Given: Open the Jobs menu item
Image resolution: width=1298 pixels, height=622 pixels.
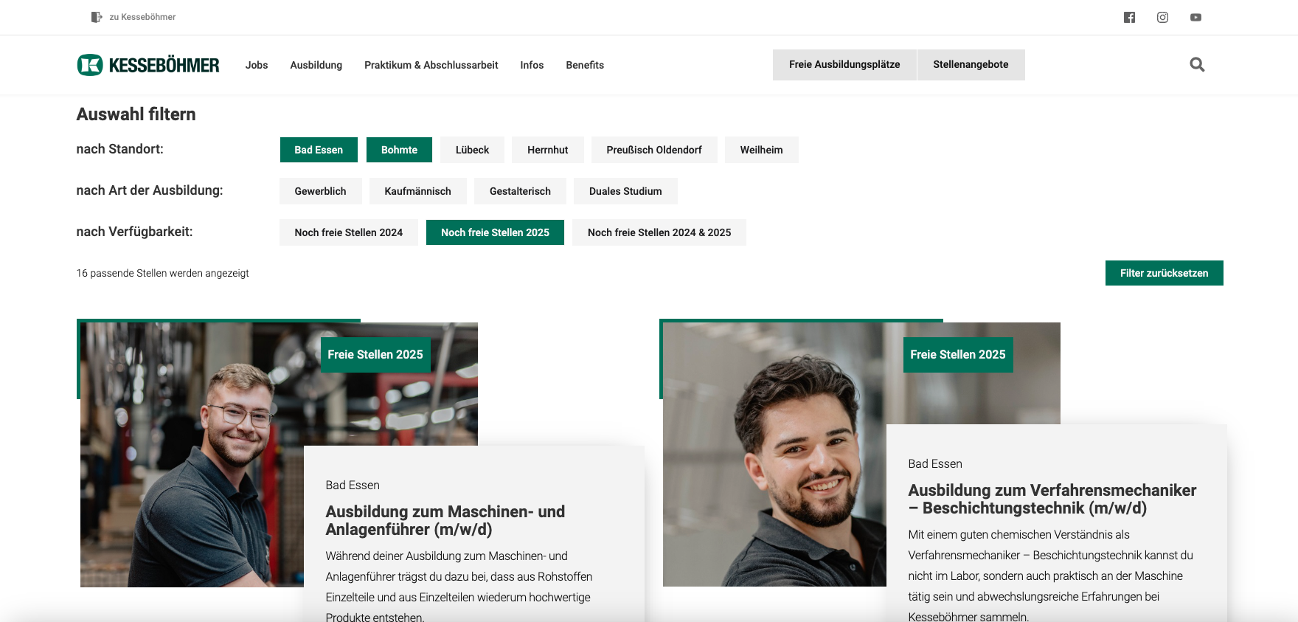Looking at the screenshot, I should tap(257, 65).
